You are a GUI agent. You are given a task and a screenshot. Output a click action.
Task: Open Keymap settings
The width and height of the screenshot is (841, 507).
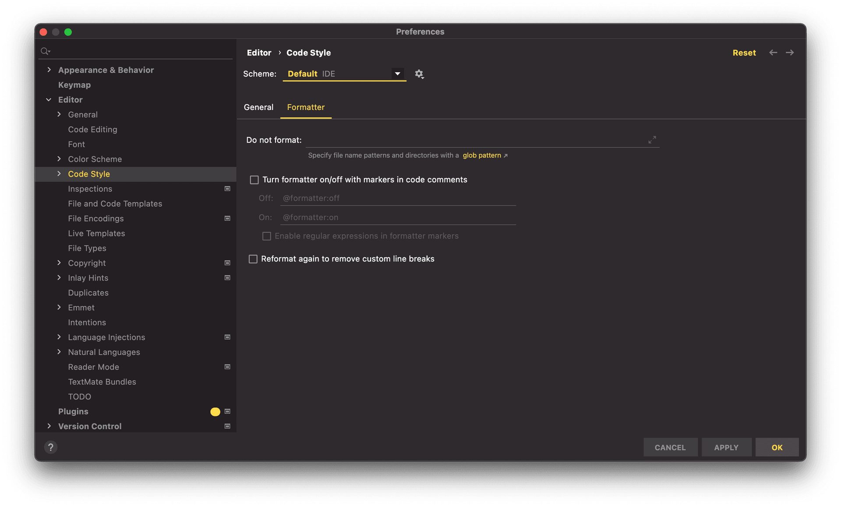coord(74,85)
